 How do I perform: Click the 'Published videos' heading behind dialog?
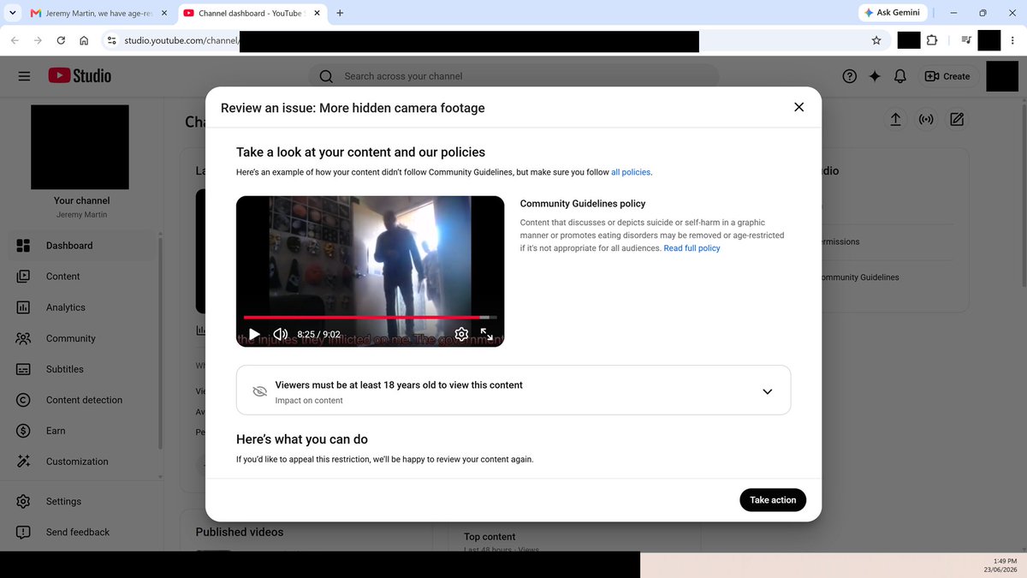(x=239, y=532)
